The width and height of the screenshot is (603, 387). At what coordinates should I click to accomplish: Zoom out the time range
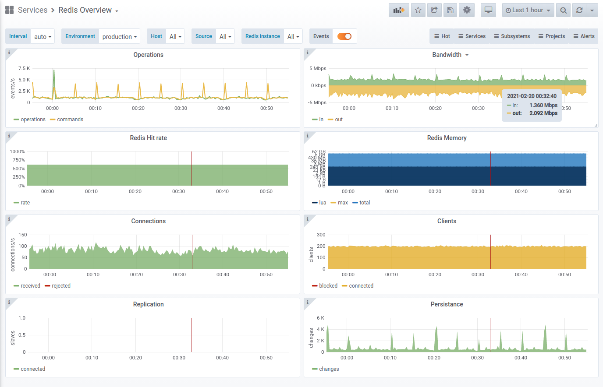click(x=564, y=10)
